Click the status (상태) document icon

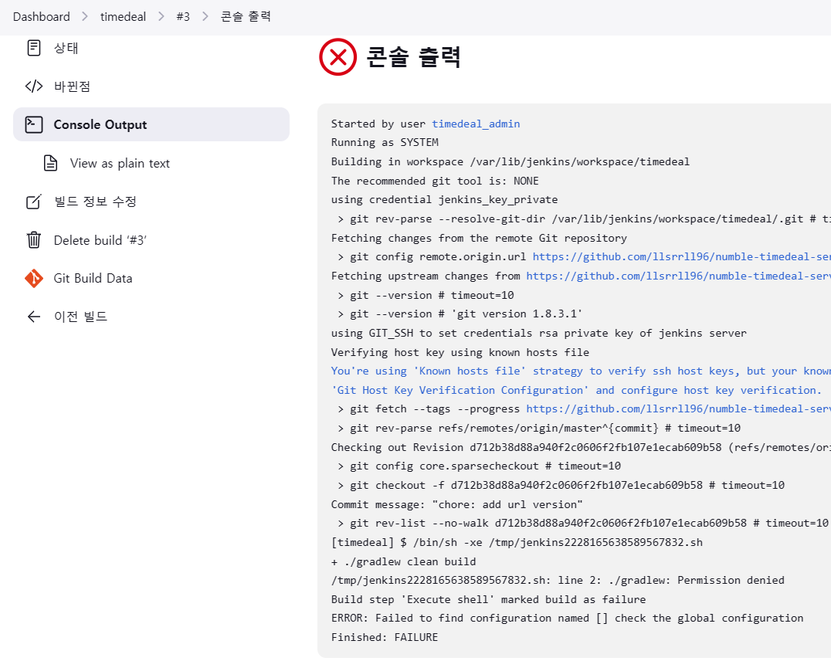pos(34,48)
